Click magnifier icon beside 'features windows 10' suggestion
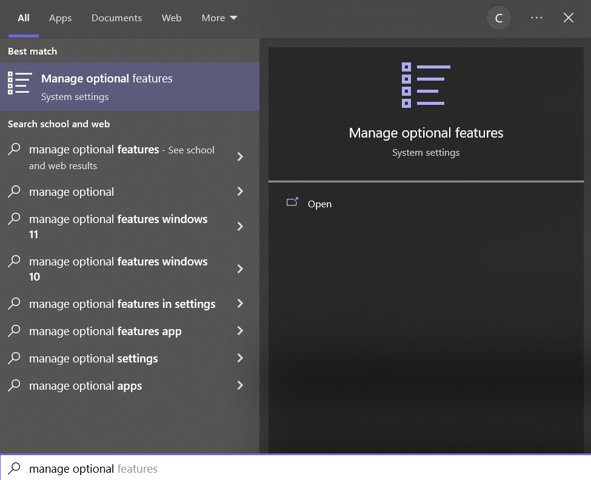 click(15, 261)
